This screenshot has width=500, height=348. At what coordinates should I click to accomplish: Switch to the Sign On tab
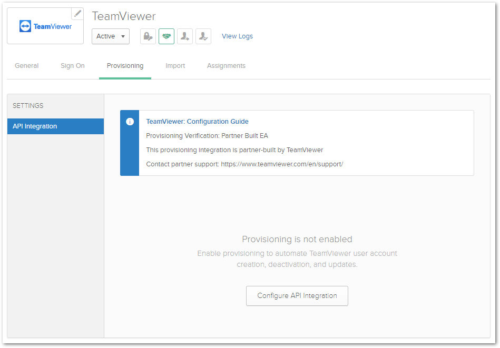73,66
